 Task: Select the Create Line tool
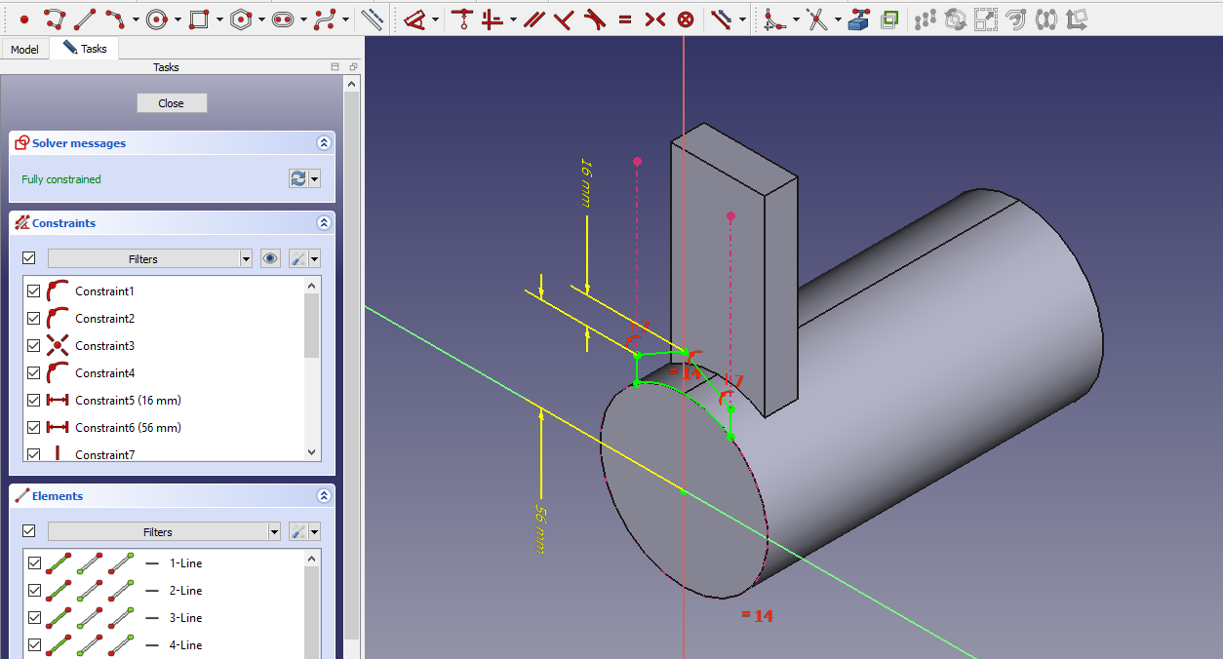point(85,19)
